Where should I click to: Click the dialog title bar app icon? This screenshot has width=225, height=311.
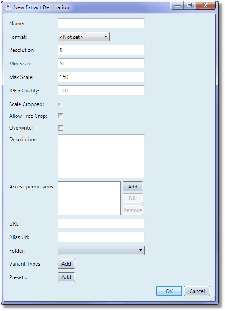tap(7, 7)
